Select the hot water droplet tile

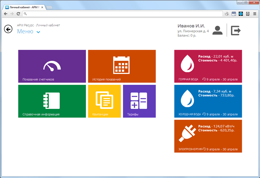click(208, 66)
